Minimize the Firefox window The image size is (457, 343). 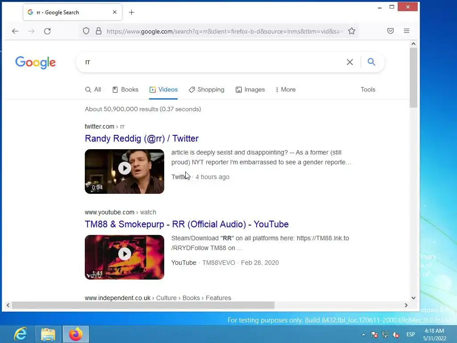tap(379, 7)
